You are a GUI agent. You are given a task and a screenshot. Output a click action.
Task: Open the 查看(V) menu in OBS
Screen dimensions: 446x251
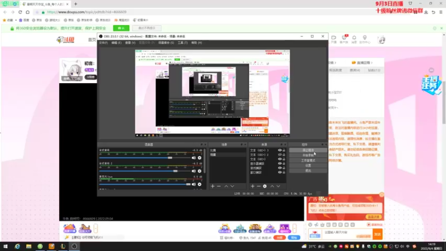pos(130,43)
